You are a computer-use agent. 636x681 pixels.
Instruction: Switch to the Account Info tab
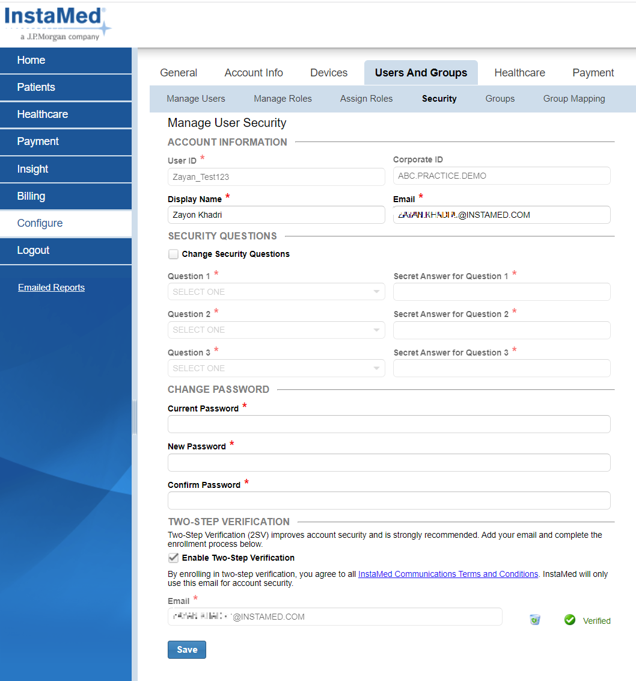coord(253,72)
